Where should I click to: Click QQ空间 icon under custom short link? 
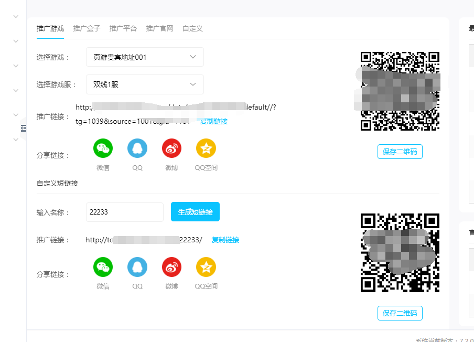206,267
